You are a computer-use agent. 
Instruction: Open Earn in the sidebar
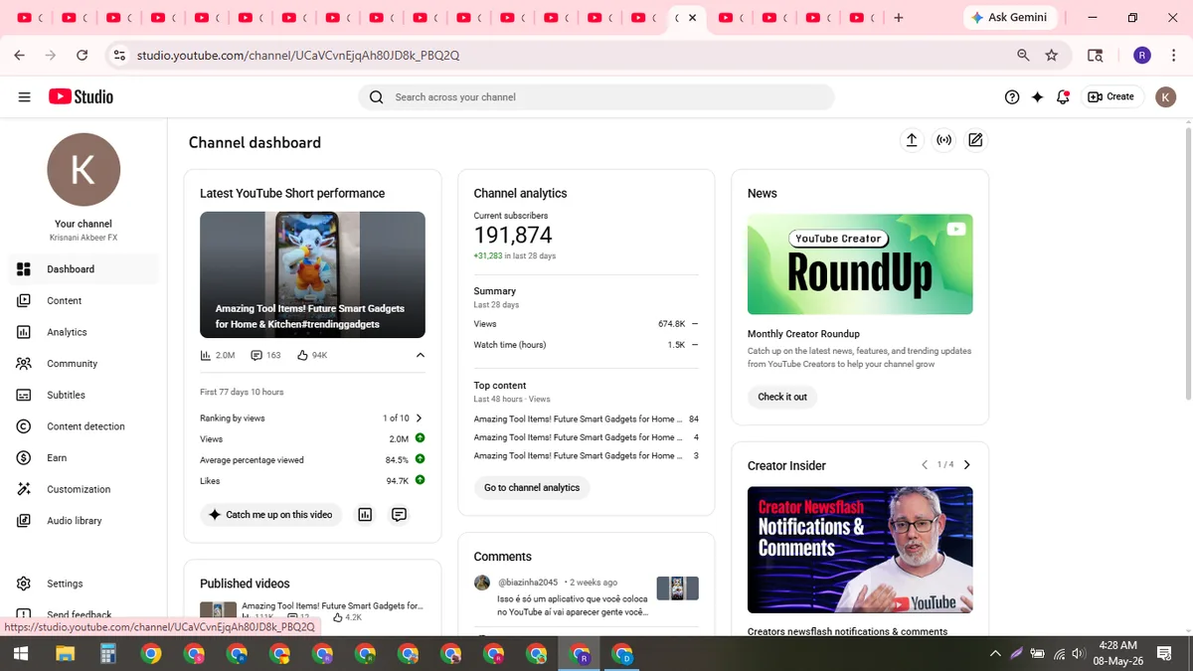point(84,457)
